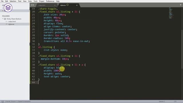Open the Goto menu
The image size is (183, 103).
click(x=30, y=1)
